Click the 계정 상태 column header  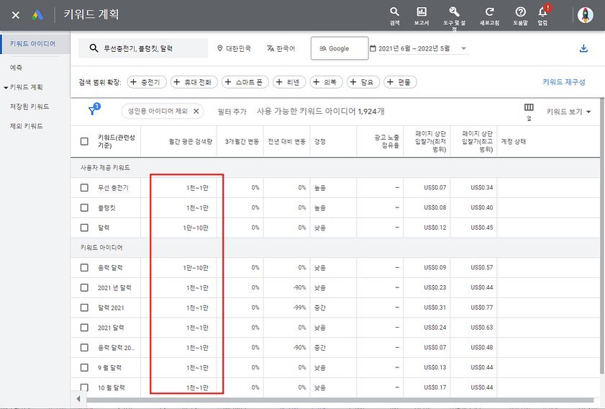[513, 141]
